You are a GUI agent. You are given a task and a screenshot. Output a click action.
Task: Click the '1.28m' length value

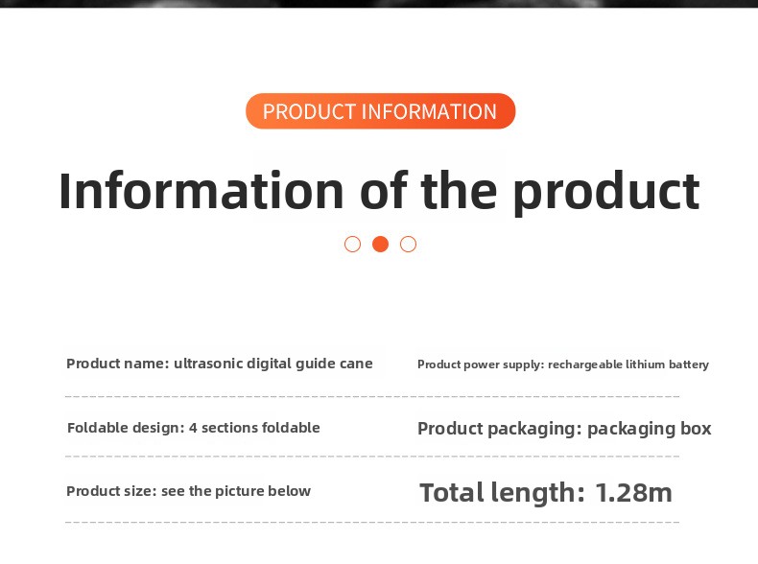pyautogui.click(x=634, y=493)
